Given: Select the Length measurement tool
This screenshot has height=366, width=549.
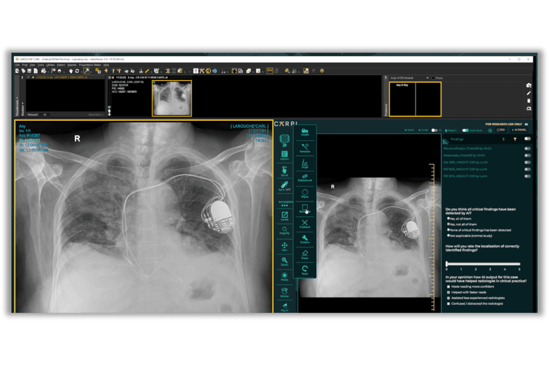Looking at the screenshot, I should (x=305, y=132).
